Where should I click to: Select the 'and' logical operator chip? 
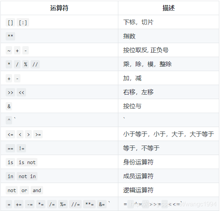point(37,190)
